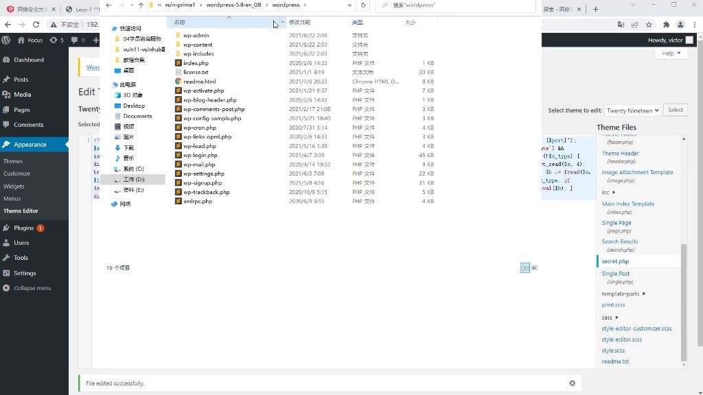Viewport: 703px width, 395px height.
Task: Open WordPress Dashboard menu
Action: [29, 60]
